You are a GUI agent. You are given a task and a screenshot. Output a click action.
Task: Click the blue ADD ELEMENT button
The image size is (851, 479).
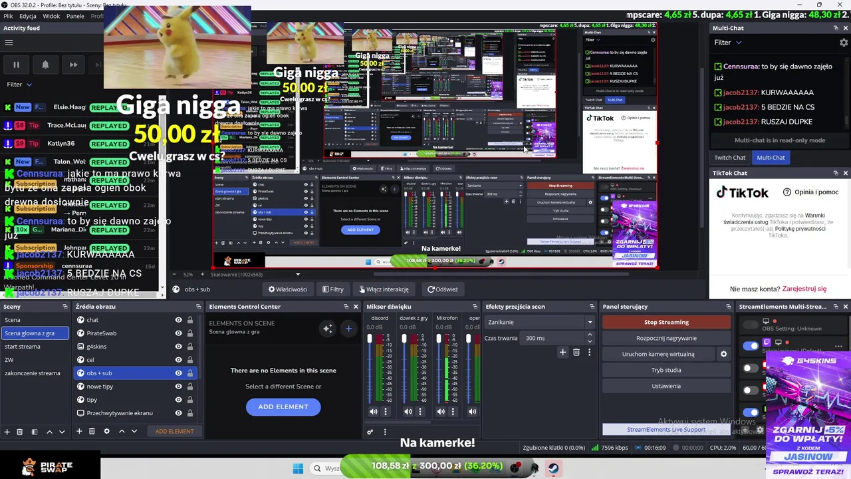pyautogui.click(x=283, y=406)
